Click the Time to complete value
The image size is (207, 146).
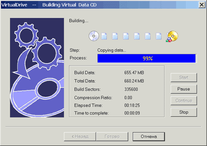pyautogui.click(x=132, y=113)
